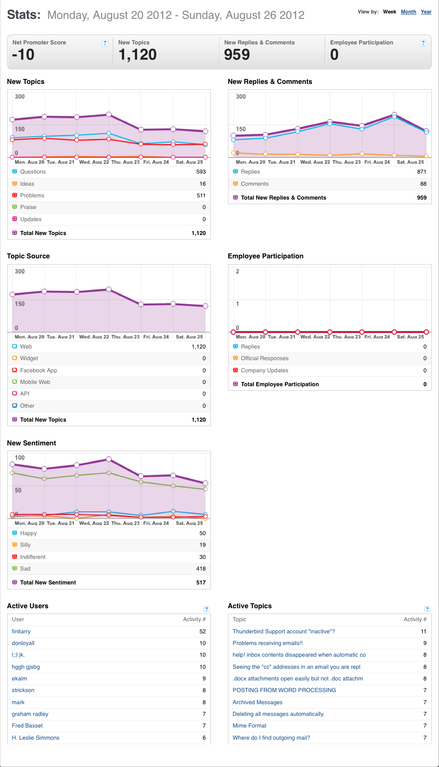This screenshot has height=767, width=439.
Task: Open Thunderbird Support account inactive topic
Action: click(x=284, y=631)
